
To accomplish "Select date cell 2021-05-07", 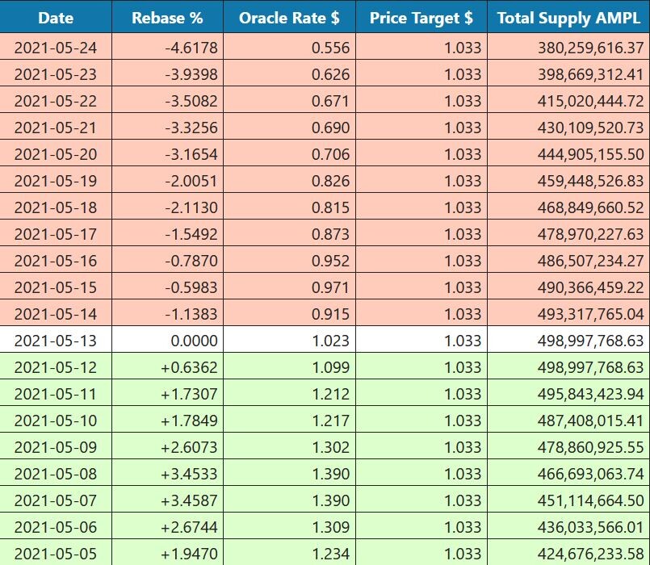I will (x=56, y=500).
